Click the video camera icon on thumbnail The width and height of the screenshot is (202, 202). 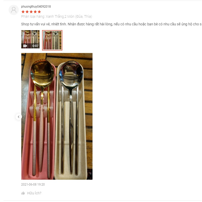pyautogui.click(x=25, y=46)
